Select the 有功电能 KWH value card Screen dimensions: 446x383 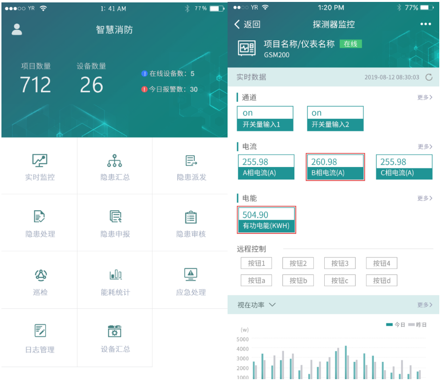click(x=266, y=220)
